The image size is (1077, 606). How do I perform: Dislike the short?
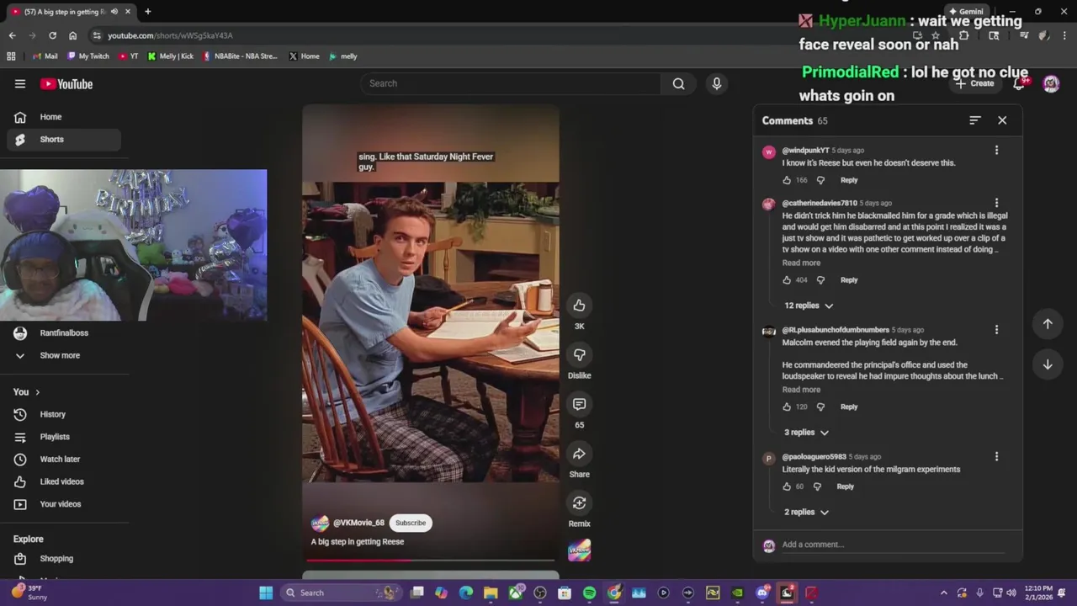coord(579,355)
